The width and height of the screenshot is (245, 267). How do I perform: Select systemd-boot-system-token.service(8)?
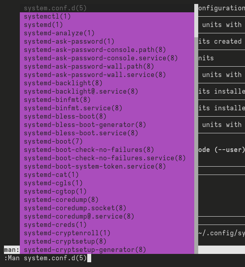pos(107,167)
